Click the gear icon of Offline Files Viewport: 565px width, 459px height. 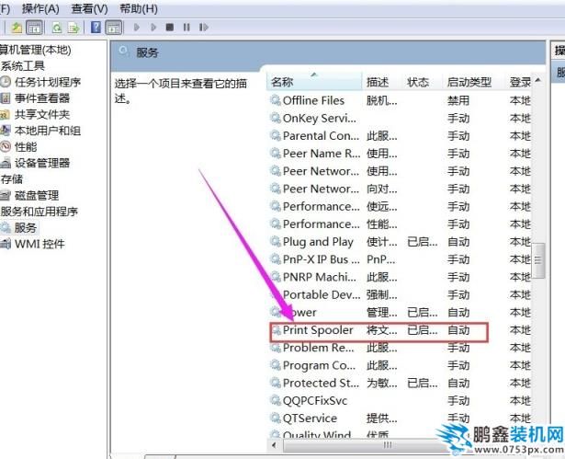coord(276,100)
